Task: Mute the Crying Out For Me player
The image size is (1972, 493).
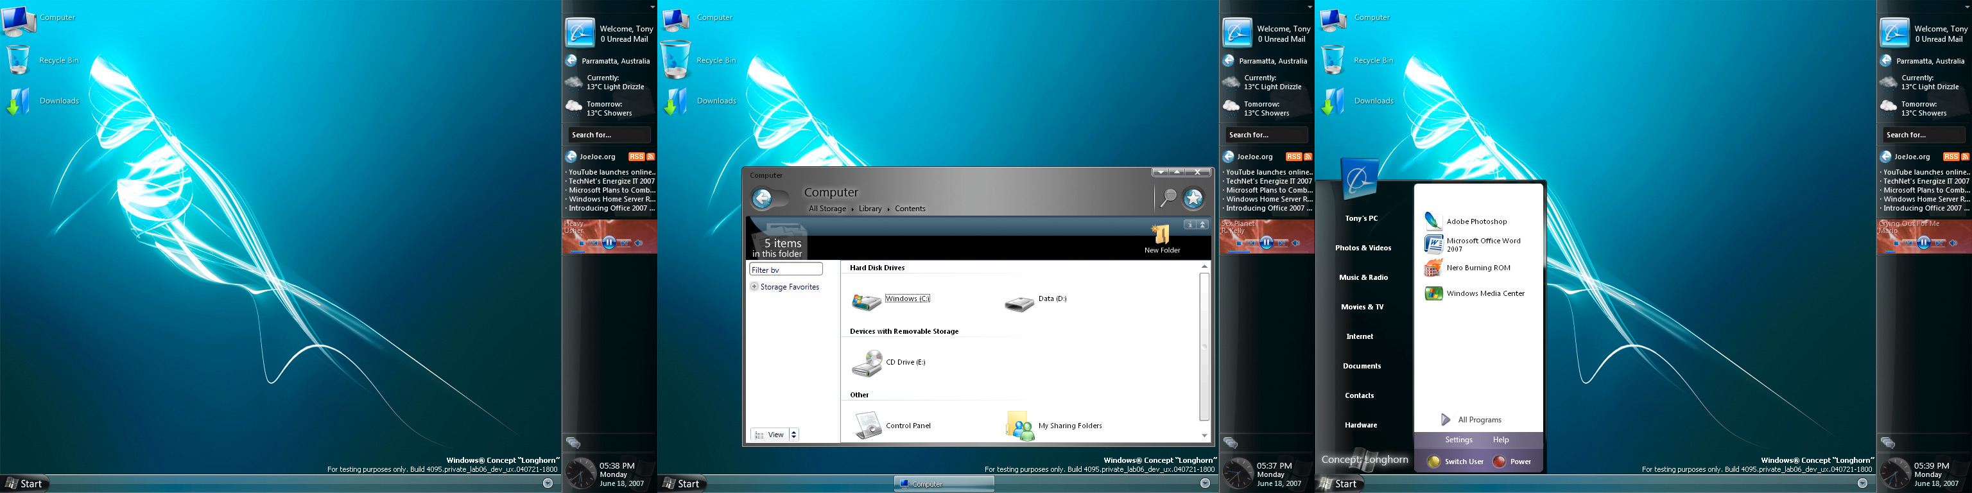Action: coord(1953,243)
